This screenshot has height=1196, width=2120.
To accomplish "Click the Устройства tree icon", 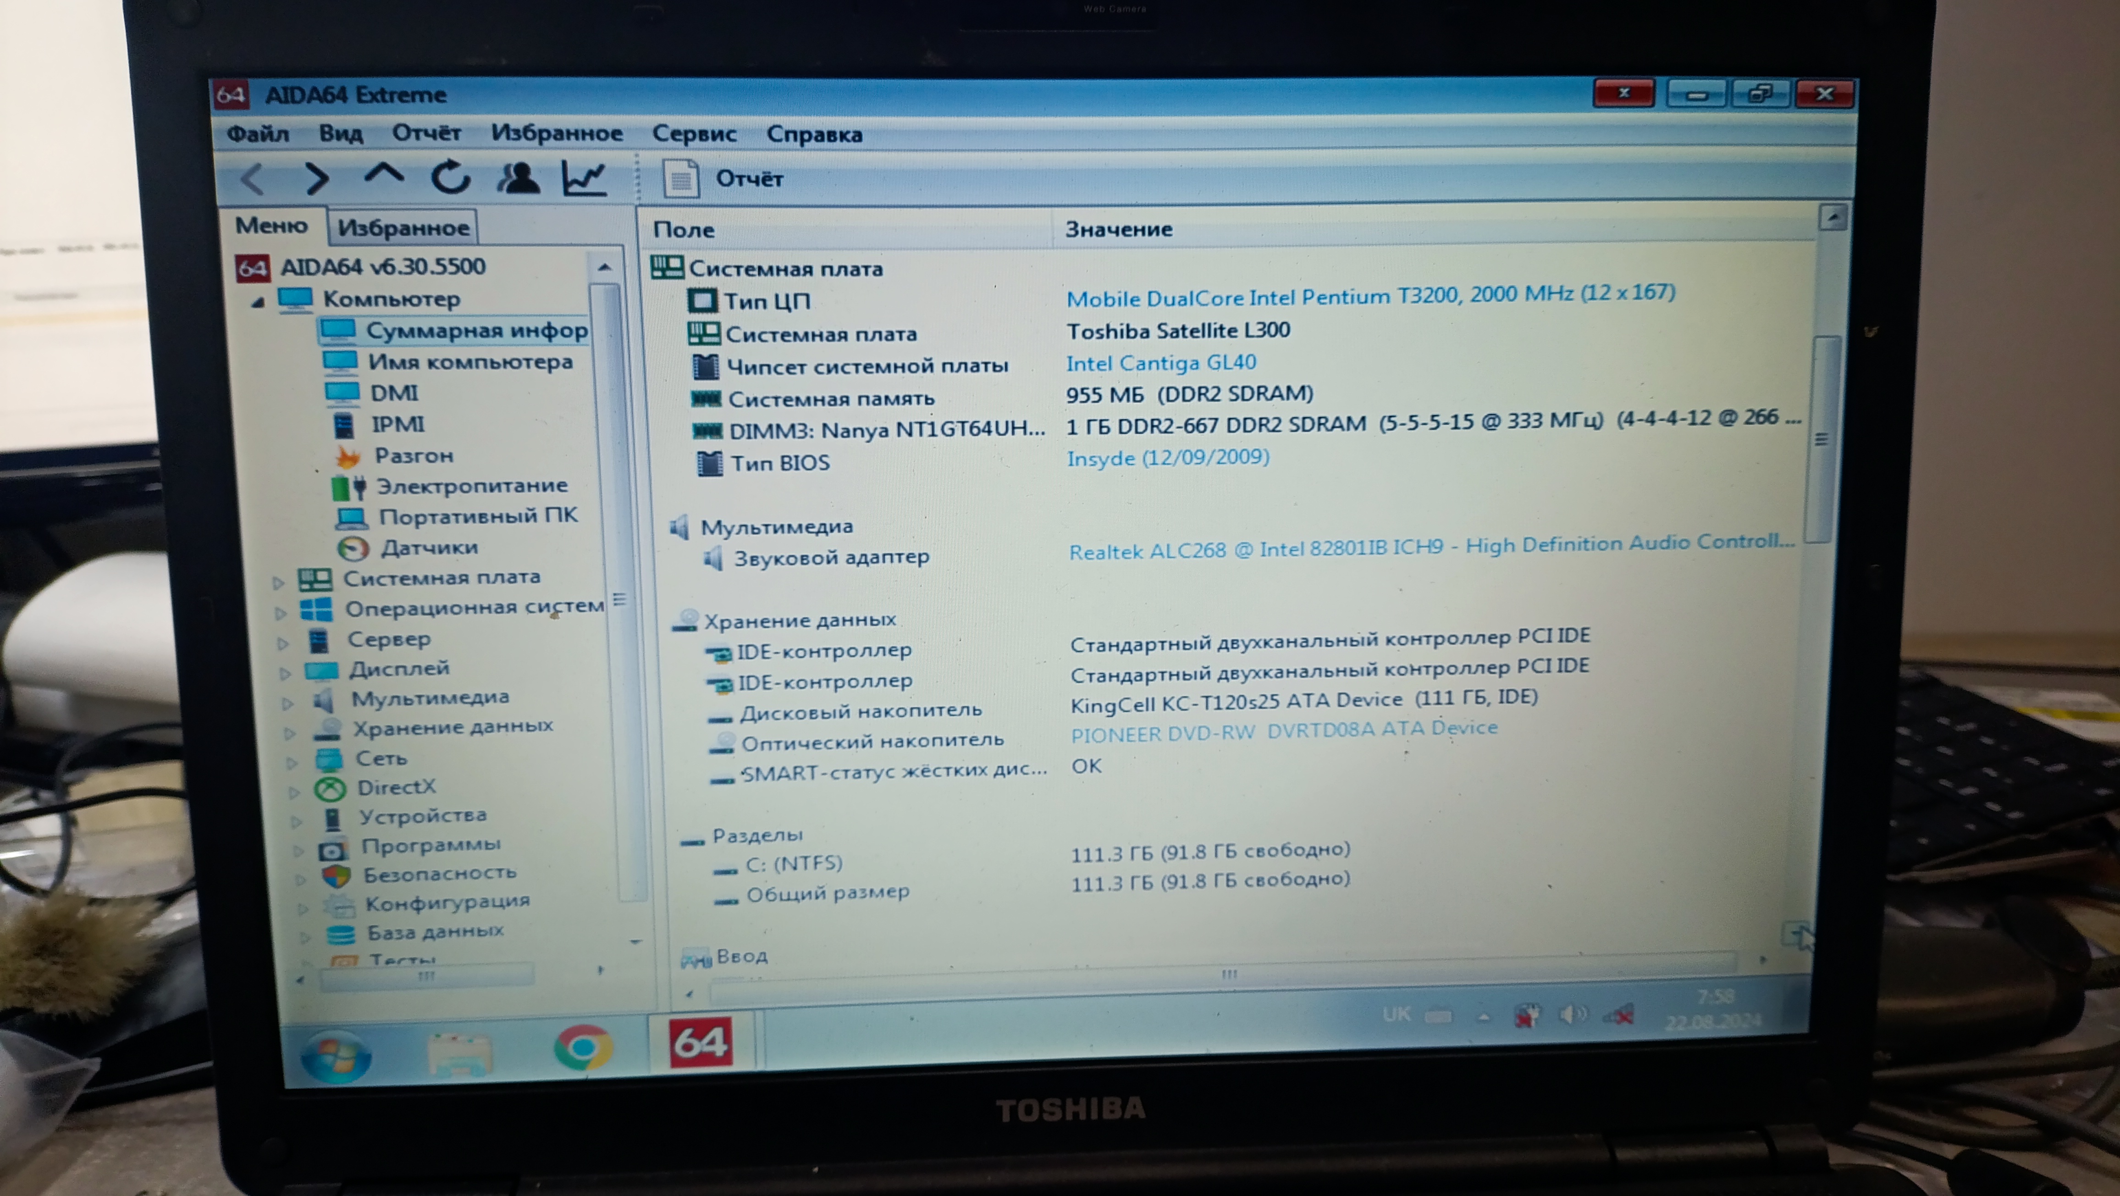I will tap(332, 818).
